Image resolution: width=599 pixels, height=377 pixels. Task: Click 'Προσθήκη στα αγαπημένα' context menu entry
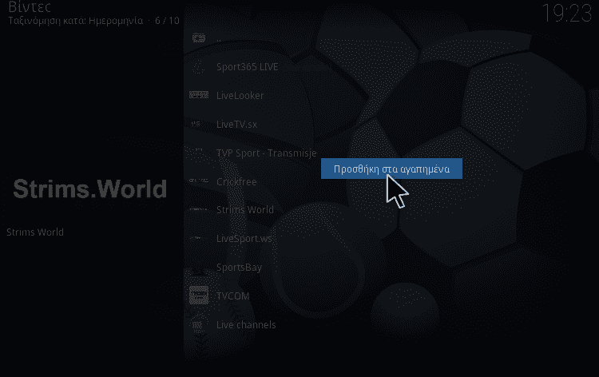point(391,169)
